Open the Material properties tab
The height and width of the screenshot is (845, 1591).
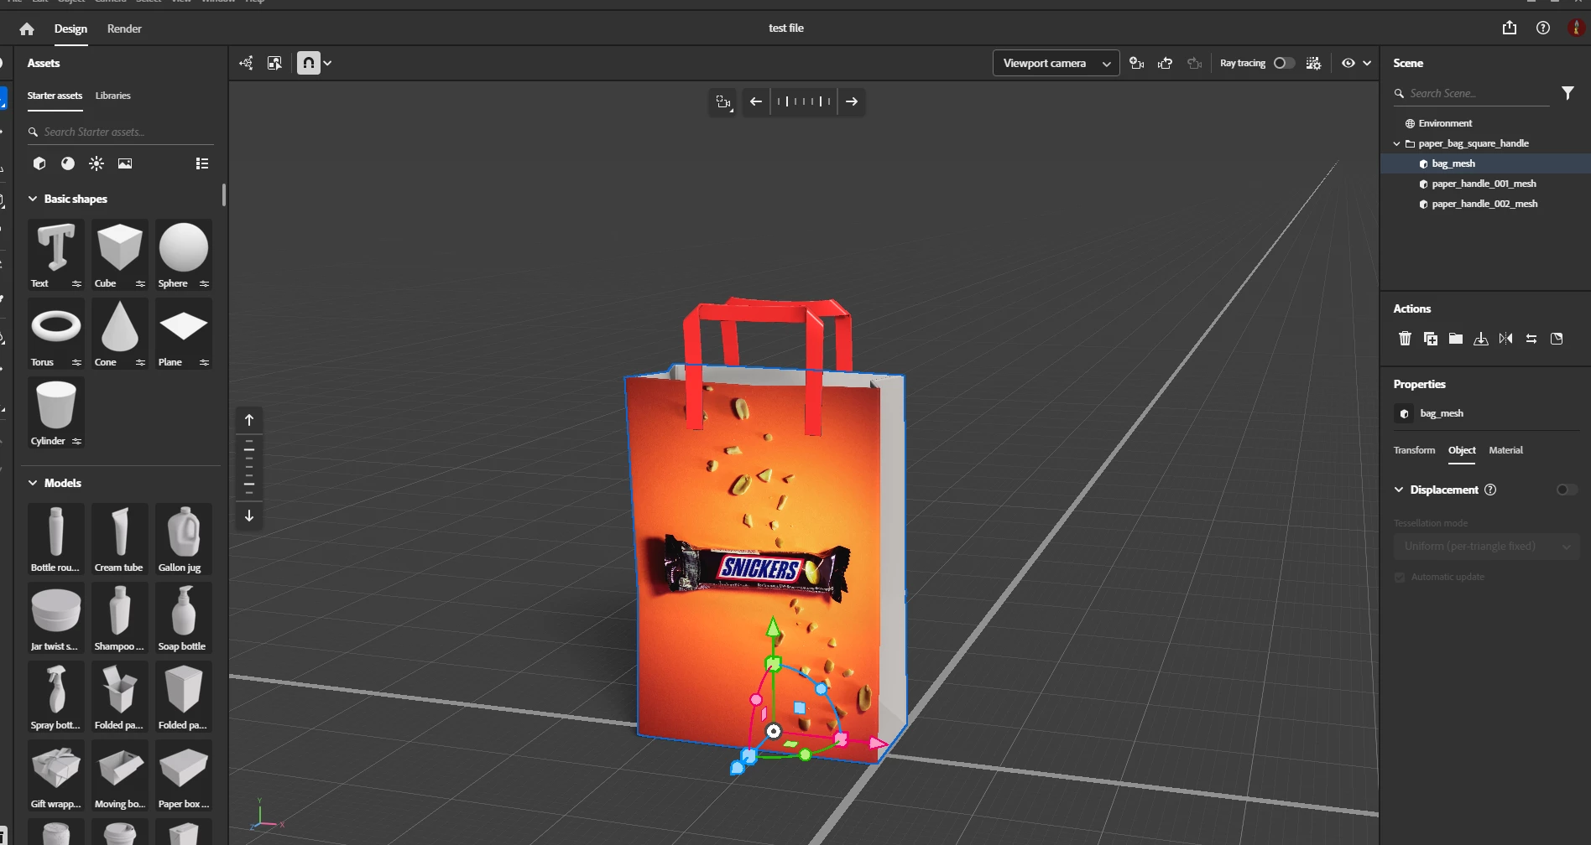tap(1505, 450)
